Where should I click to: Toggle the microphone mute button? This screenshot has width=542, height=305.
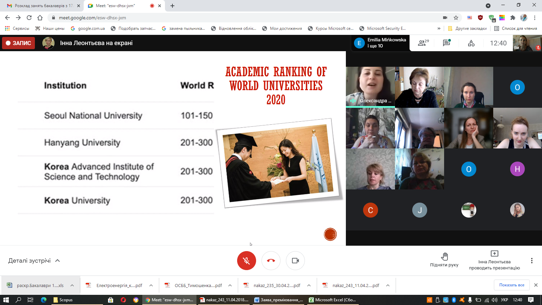(x=247, y=261)
